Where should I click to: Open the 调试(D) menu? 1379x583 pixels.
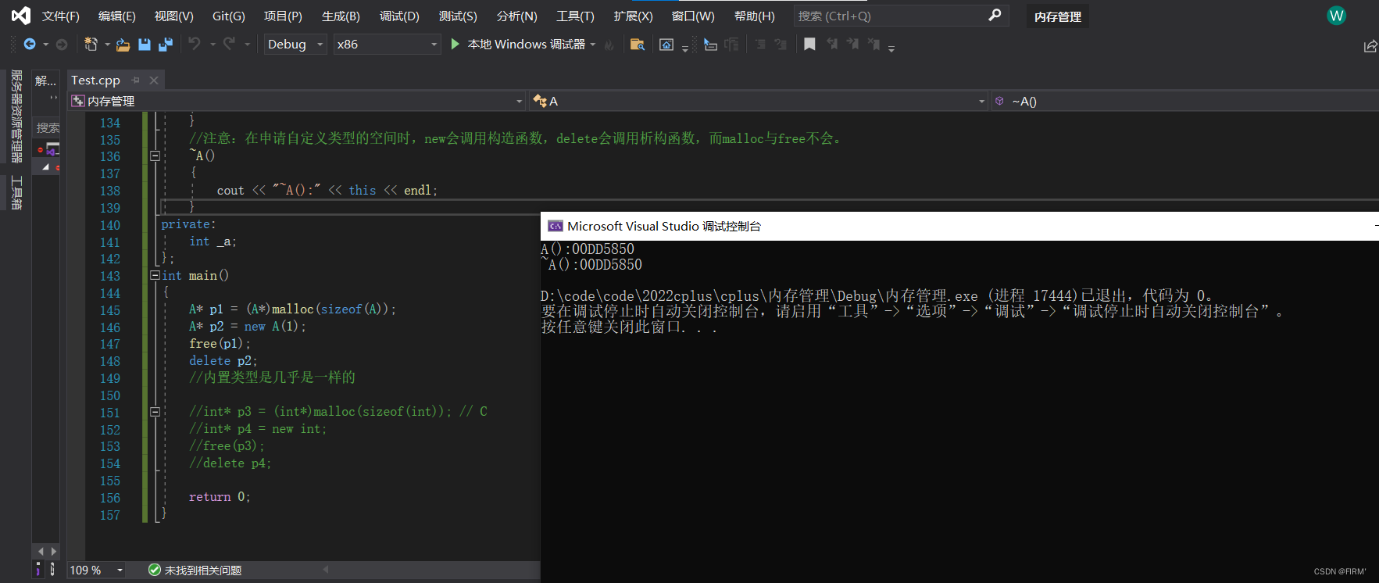pos(399,16)
